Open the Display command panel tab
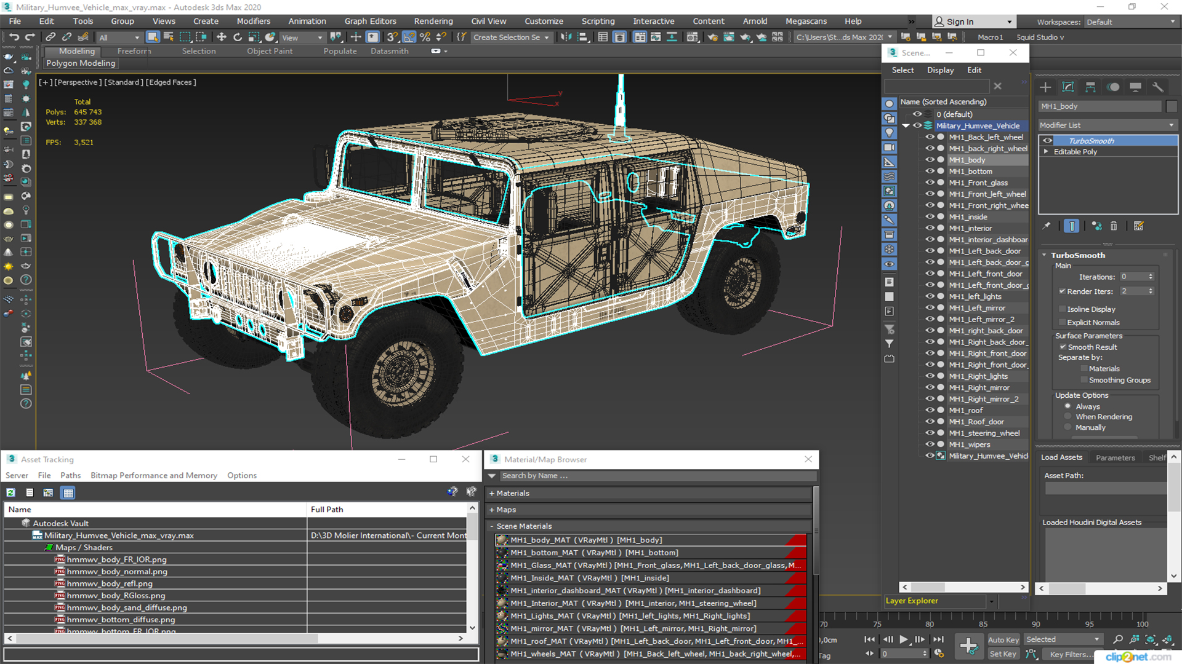Image resolution: width=1182 pixels, height=664 pixels. tap(1136, 87)
